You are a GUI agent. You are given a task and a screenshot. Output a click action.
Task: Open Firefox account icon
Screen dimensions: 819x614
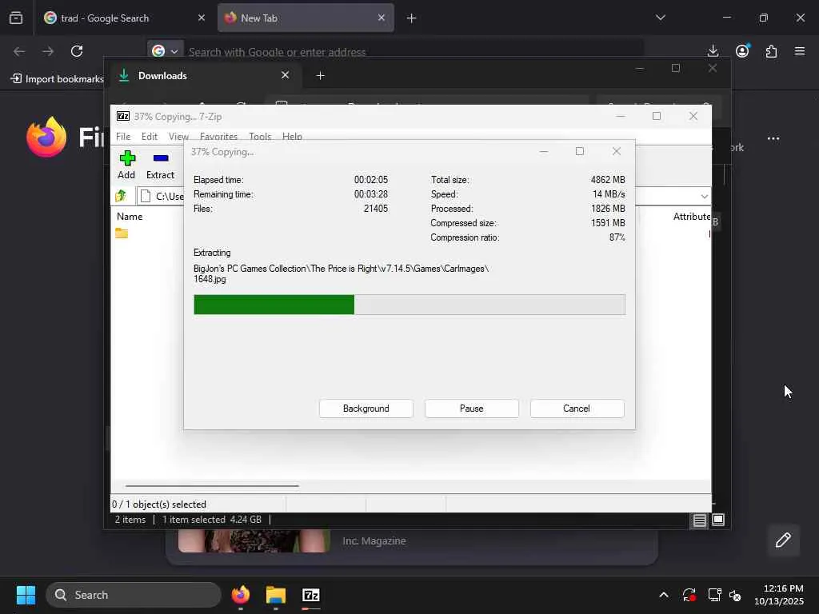point(742,51)
